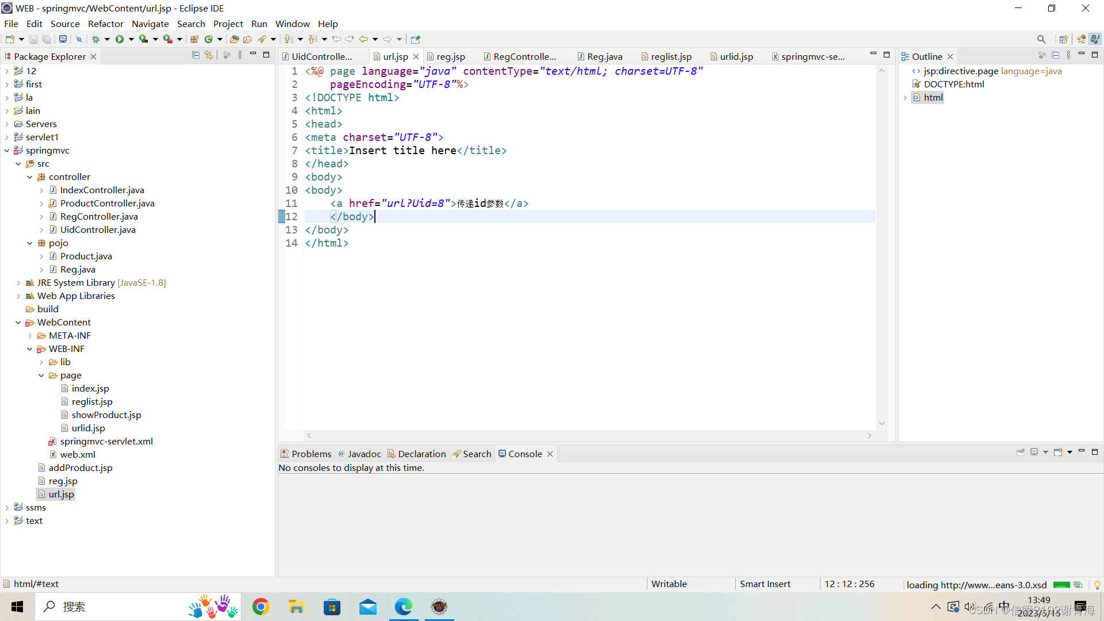This screenshot has height=621, width=1104.
Task: Click the Open Console icon
Action: (1058, 453)
